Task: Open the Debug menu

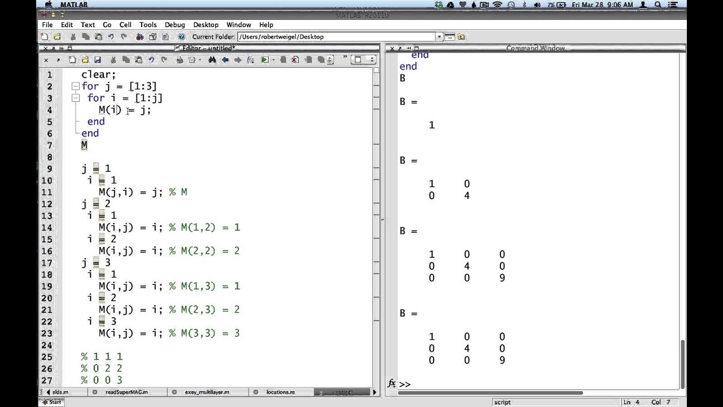Action: pos(175,25)
